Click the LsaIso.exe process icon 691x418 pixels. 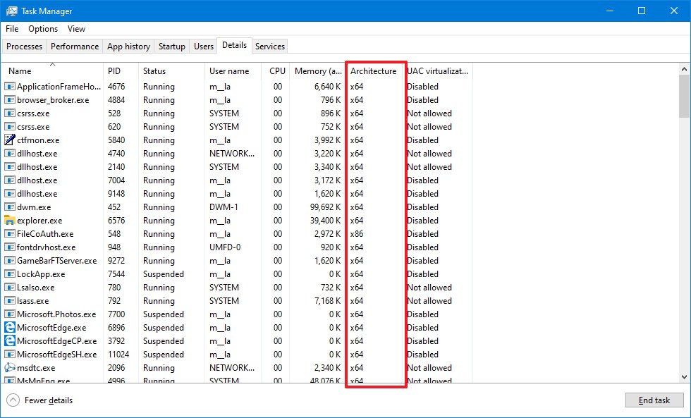[x=10, y=288]
